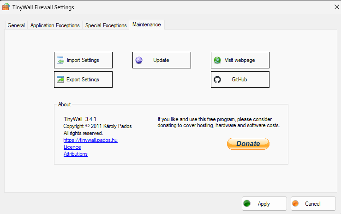Select the Maintenance tab
The image size is (341, 214).
point(147,25)
